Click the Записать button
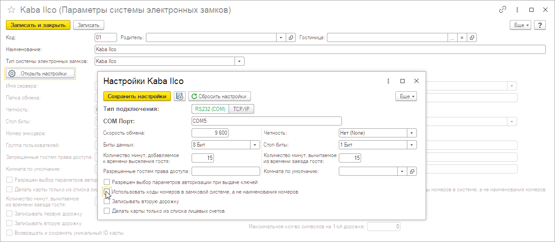 point(89,25)
